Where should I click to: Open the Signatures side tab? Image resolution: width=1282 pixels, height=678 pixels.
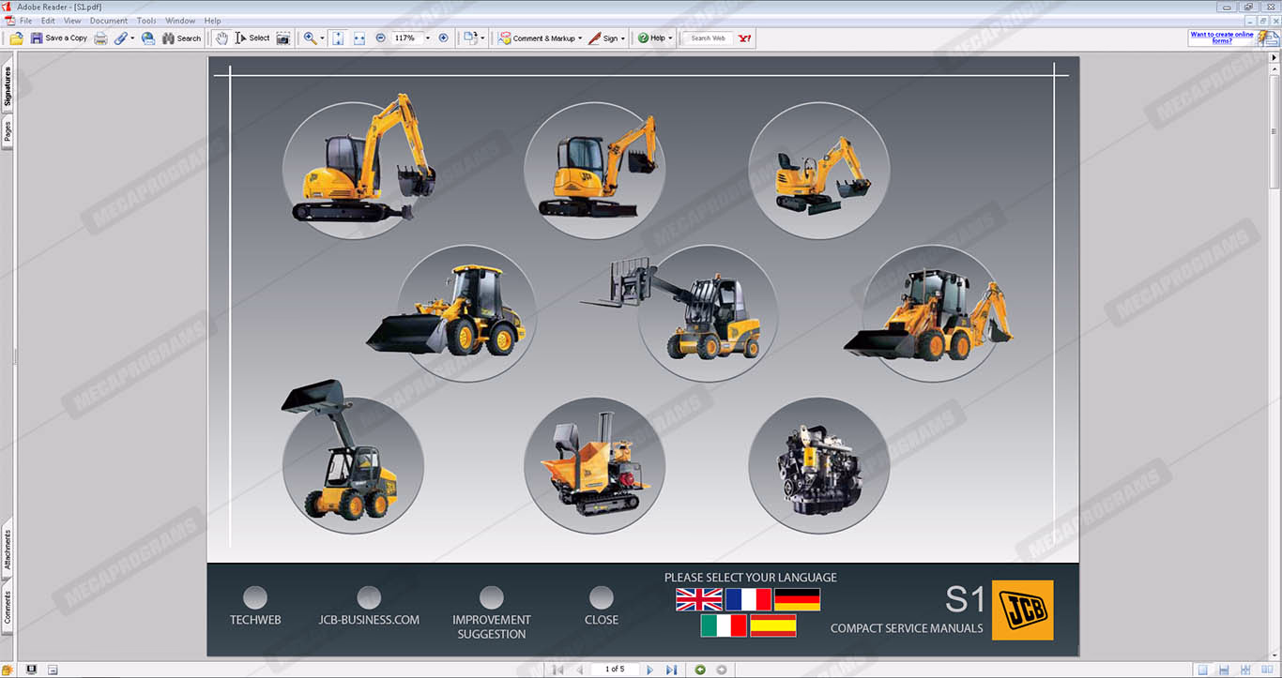pos(8,86)
